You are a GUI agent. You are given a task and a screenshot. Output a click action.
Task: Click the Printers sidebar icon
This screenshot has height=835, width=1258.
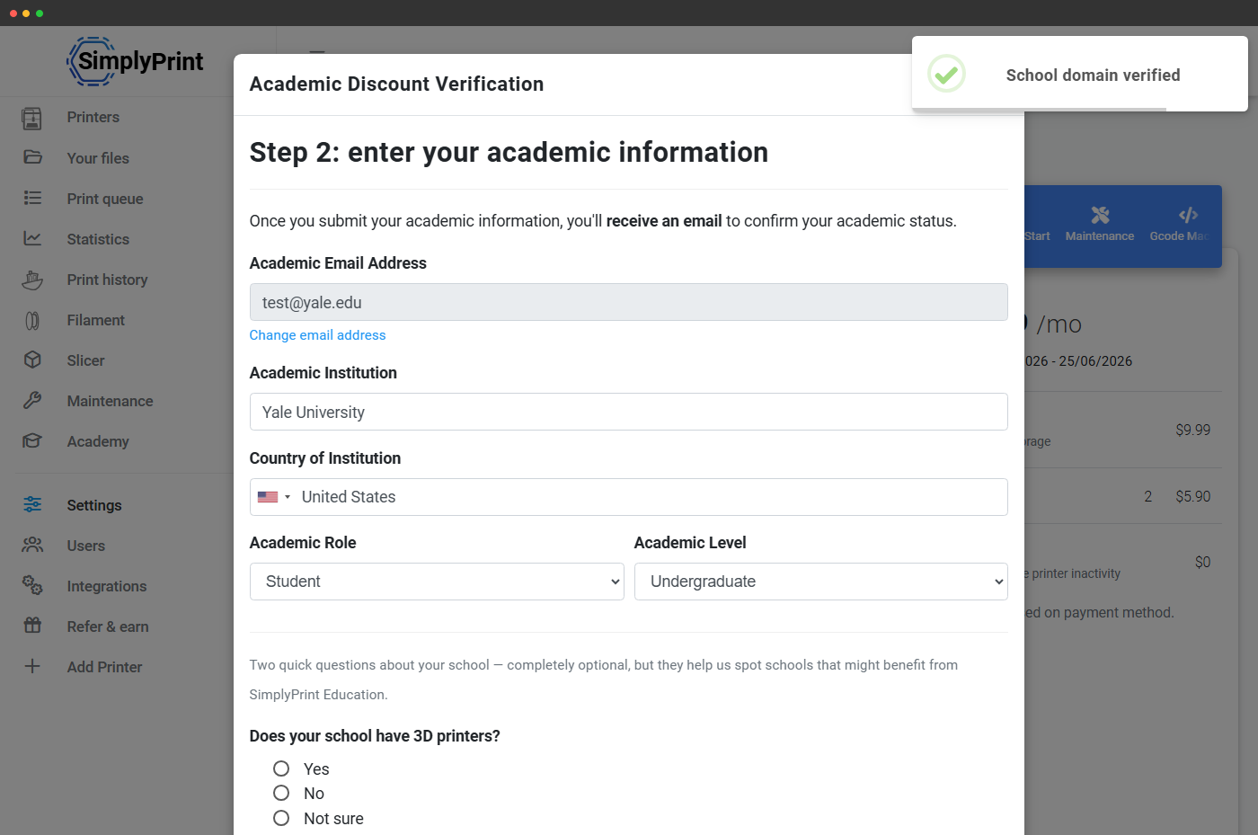[32, 118]
